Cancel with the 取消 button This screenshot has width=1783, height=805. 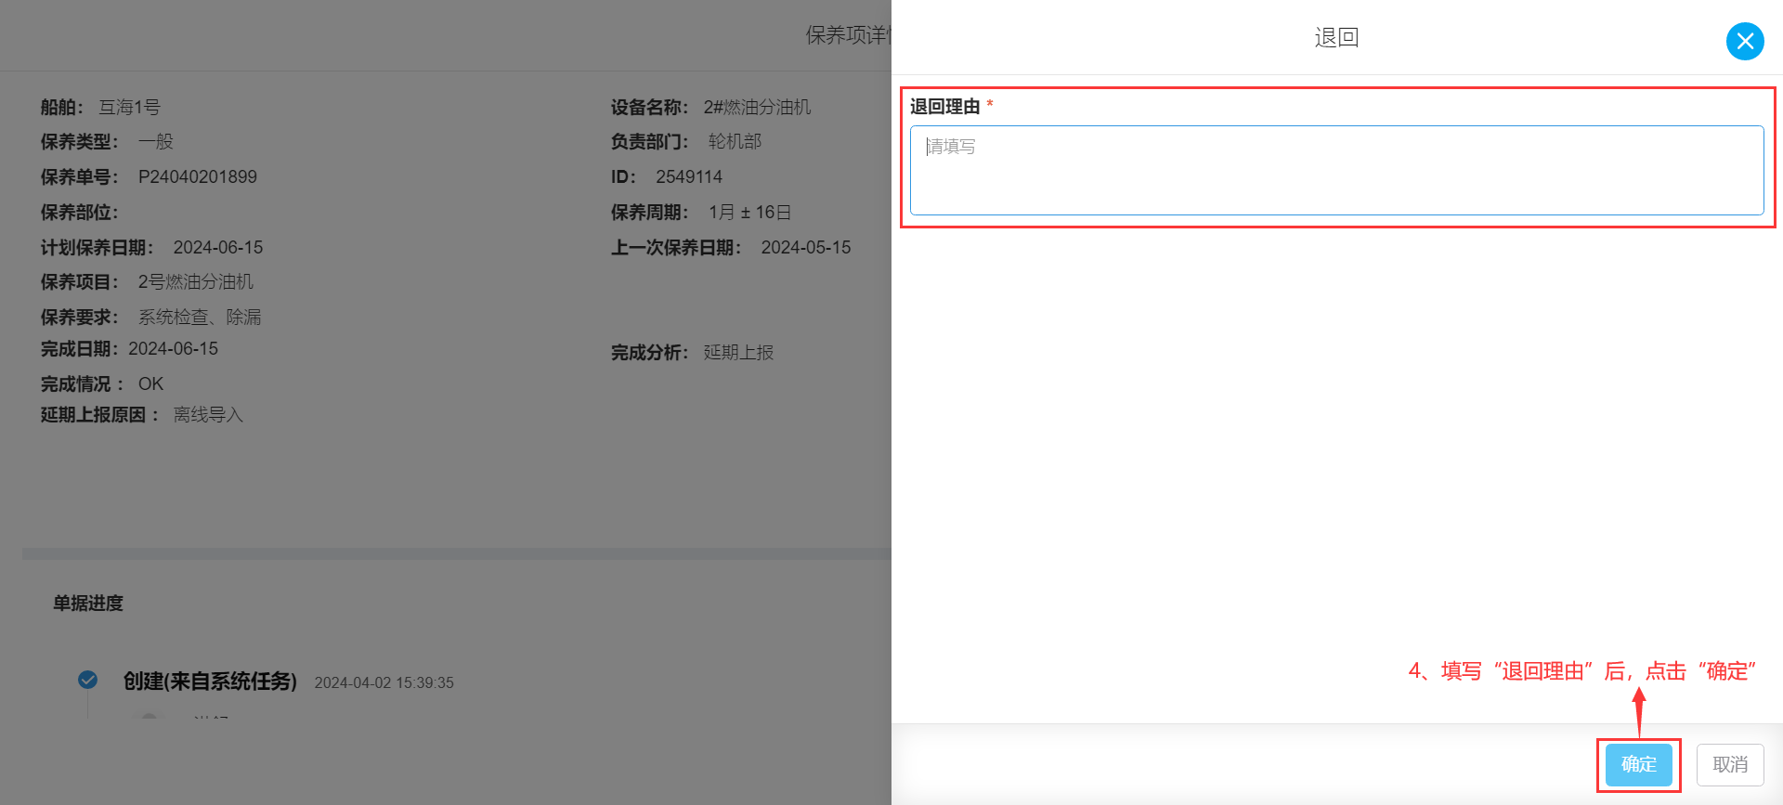1730,764
